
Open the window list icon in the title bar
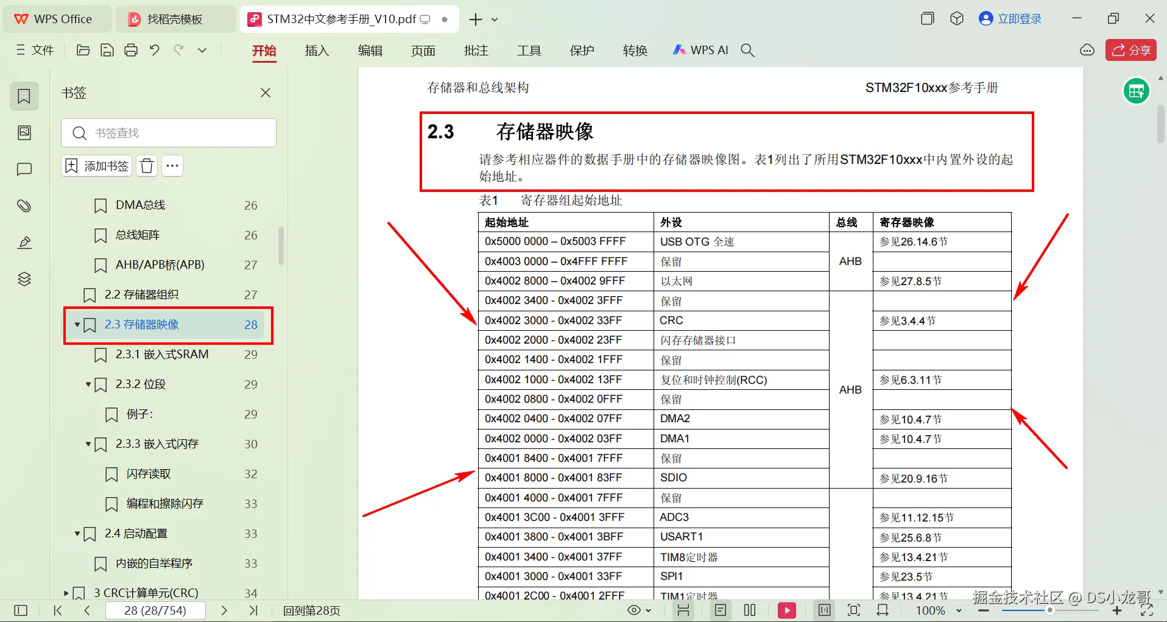pyautogui.click(x=928, y=18)
